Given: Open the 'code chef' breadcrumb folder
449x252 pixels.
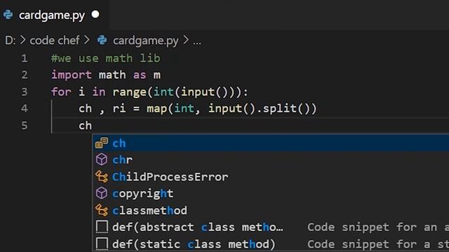Looking at the screenshot, I should click(55, 41).
